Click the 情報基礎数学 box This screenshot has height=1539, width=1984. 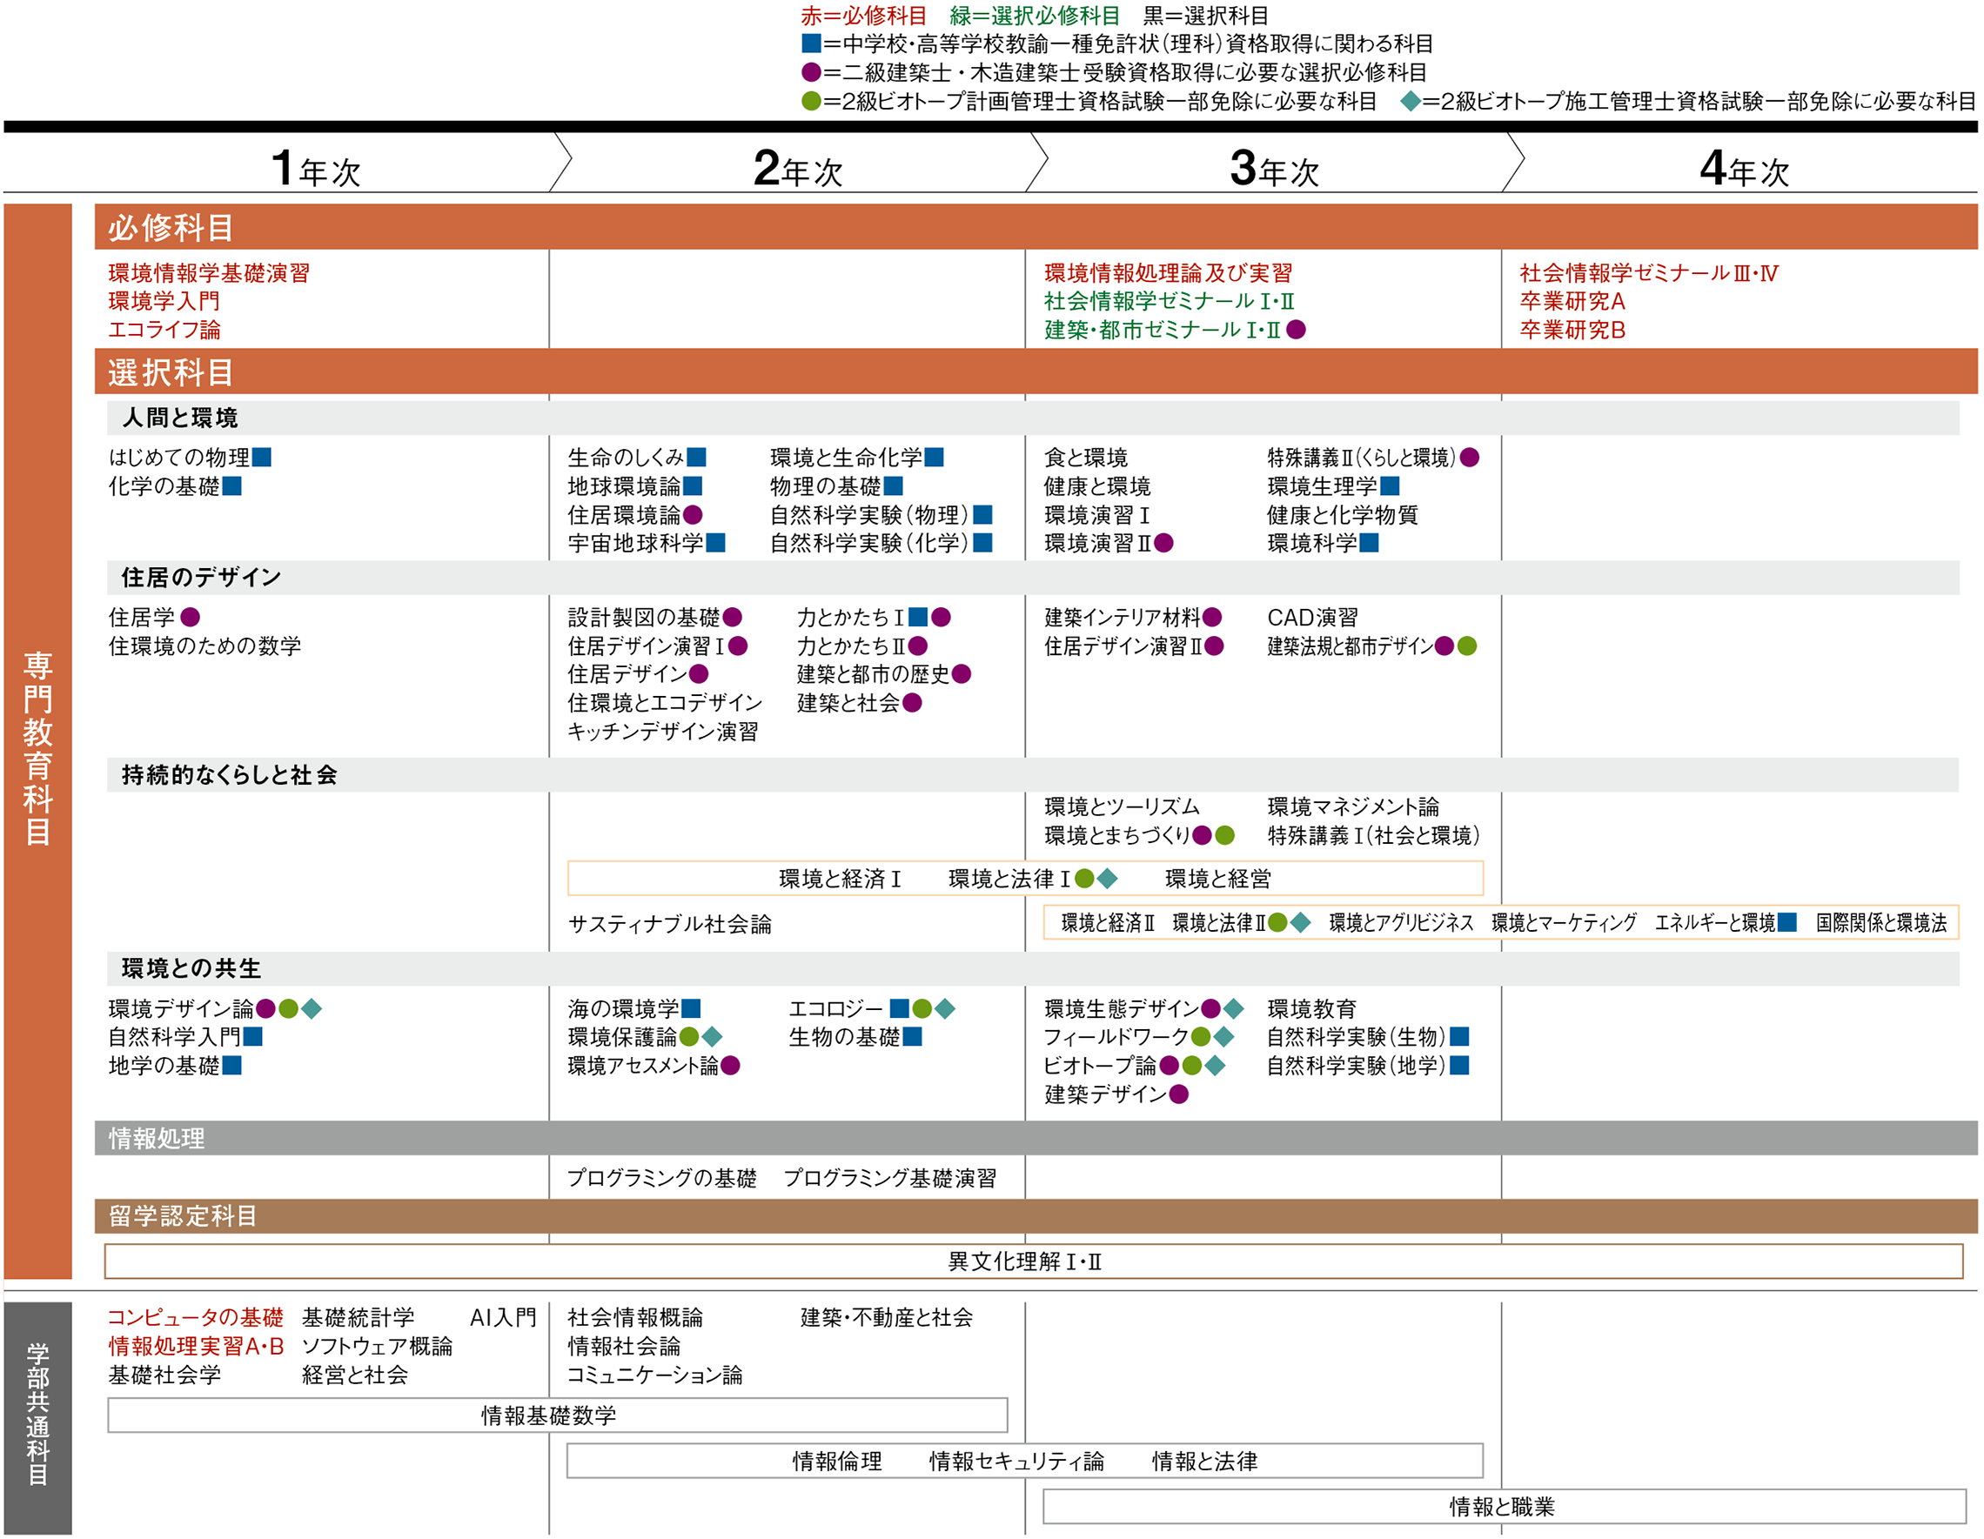point(558,1415)
